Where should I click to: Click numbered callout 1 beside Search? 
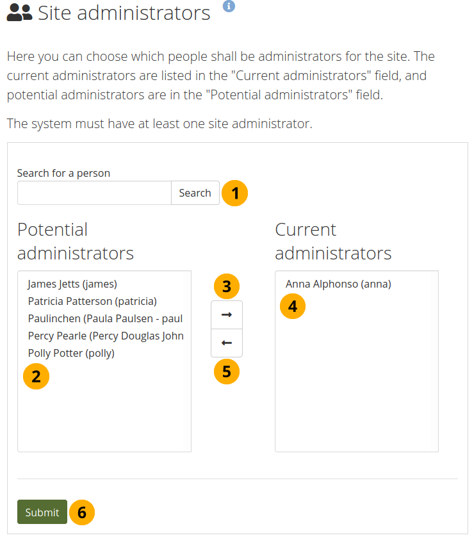(x=235, y=193)
